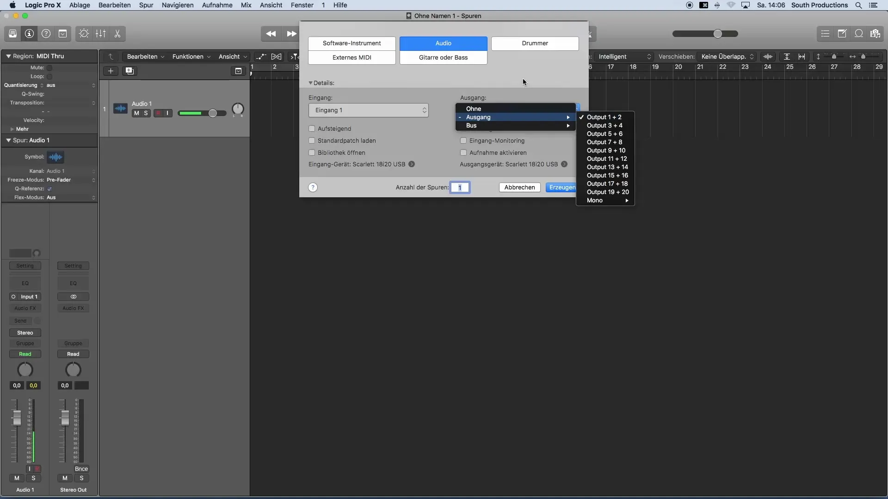The width and height of the screenshot is (888, 499).
Task: Open output device info arrow
Action: 564,164
